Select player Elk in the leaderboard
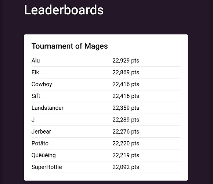 point(35,72)
